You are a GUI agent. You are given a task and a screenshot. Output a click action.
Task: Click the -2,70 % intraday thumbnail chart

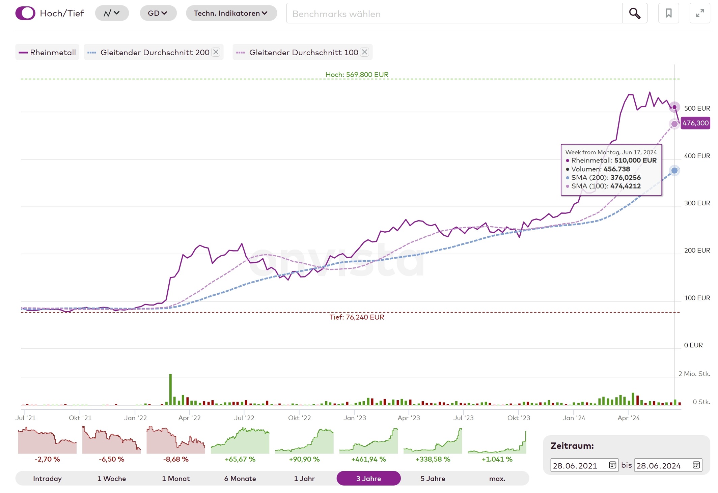pos(47,440)
